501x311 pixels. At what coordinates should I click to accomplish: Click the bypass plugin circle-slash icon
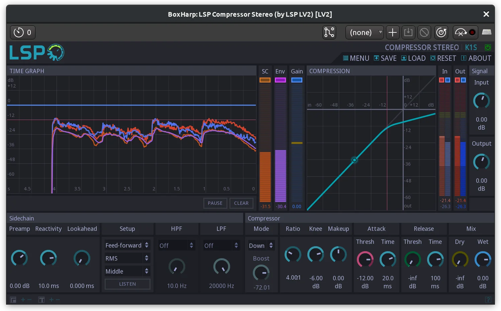(x=424, y=32)
